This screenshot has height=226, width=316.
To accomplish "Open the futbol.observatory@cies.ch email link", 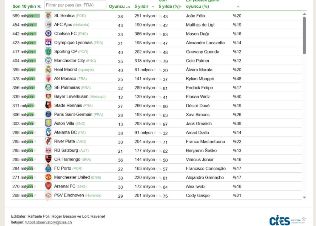I will click(48, 222).
